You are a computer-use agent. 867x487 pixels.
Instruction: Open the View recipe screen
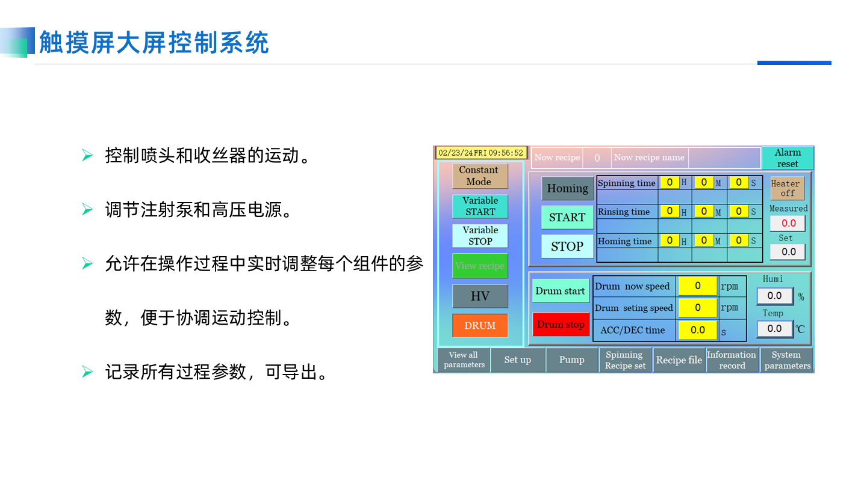click(480, 266)
